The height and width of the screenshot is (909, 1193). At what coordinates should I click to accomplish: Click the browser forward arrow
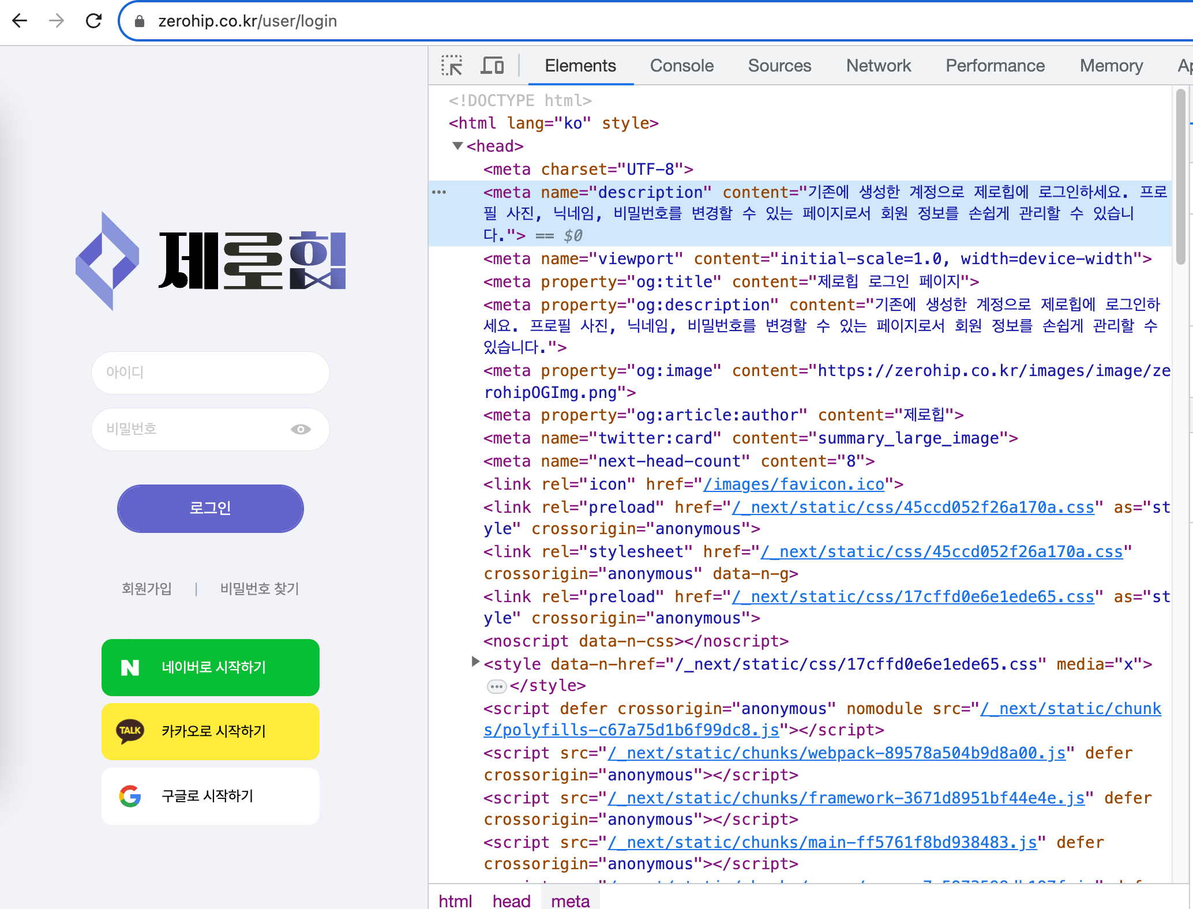(x=57, y=21)
